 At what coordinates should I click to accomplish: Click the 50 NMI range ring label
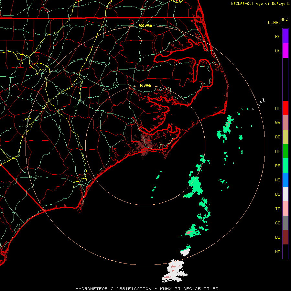145,85
